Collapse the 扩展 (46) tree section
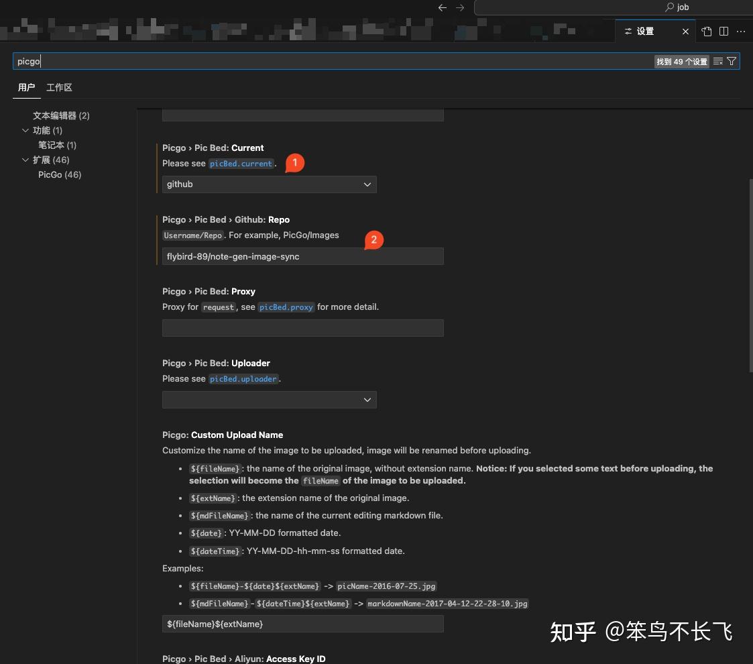This screenshot has width=753, height=664. click(x=25, y=160)
